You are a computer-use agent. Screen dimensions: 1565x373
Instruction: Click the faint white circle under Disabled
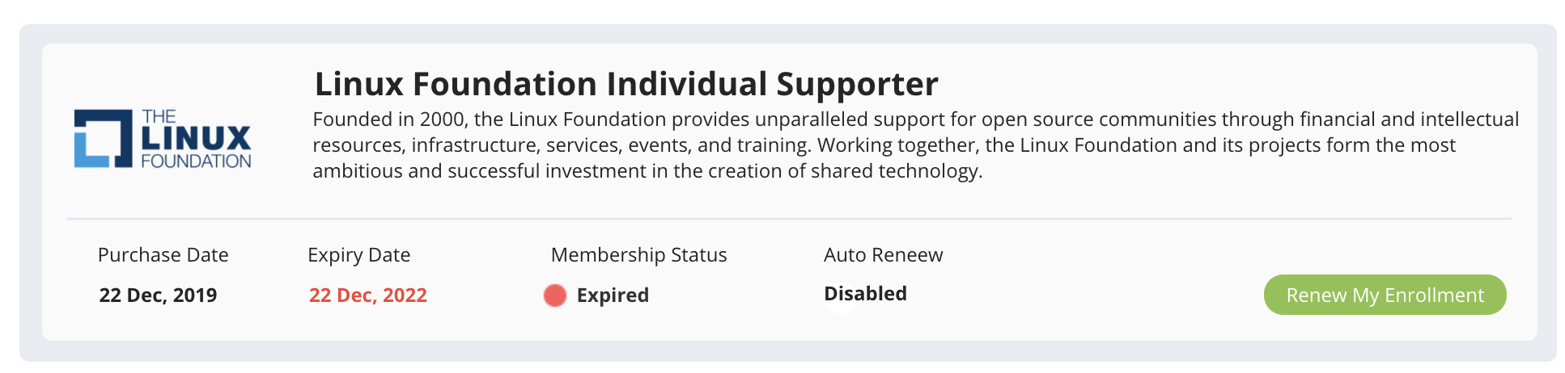[842, 307]
